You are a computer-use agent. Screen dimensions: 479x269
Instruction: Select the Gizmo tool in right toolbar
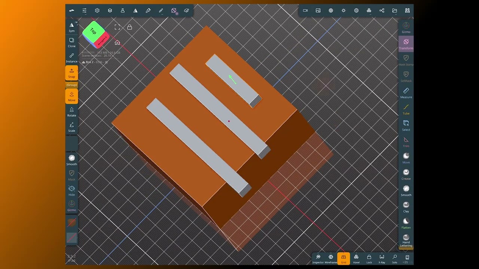click(x=406, y=27)
